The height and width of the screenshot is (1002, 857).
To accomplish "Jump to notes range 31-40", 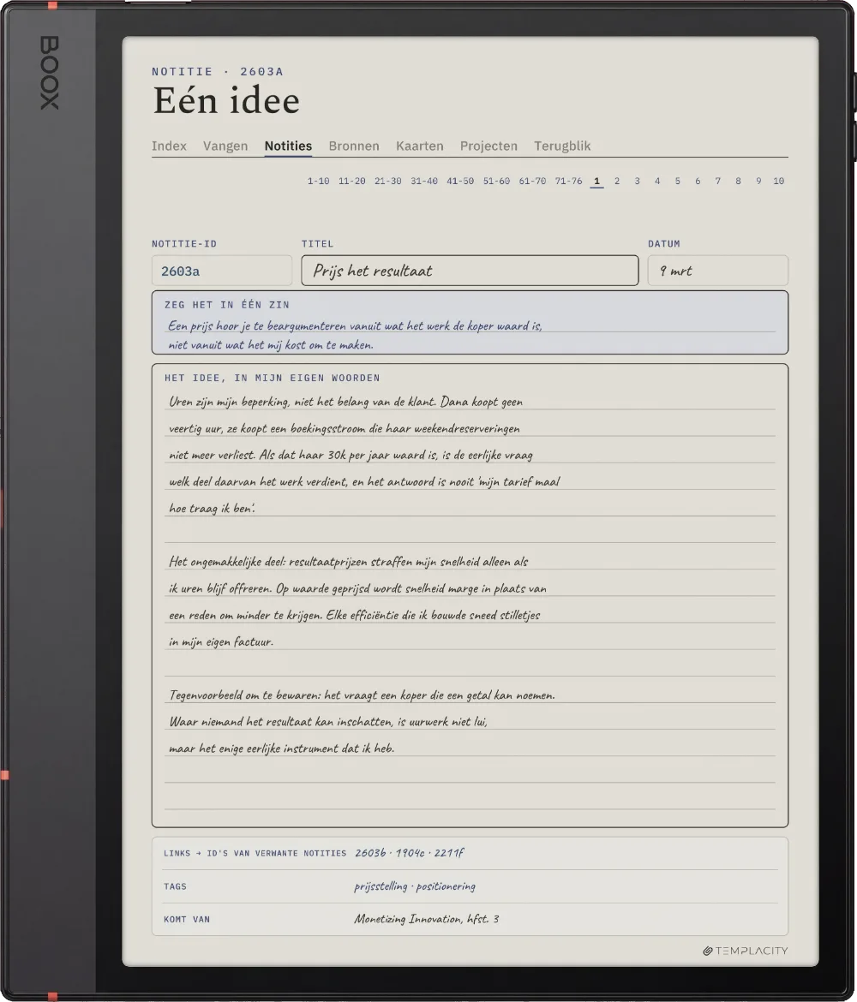I will [x=424, y=181].
